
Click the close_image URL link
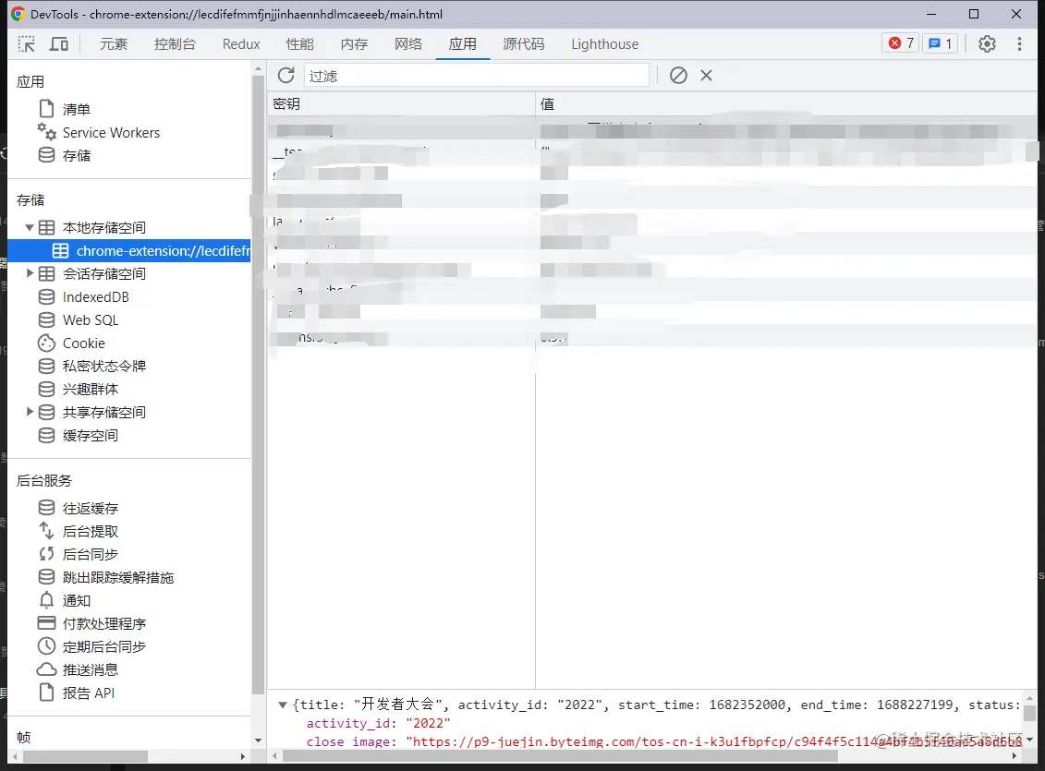tap(714, 741)
